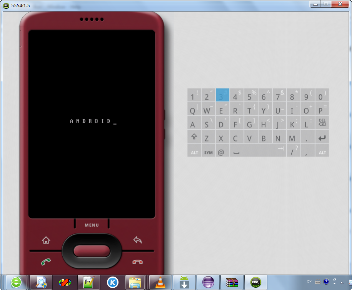Viewport: 352px width, 290px height.
Task: Click the L key
Action: pos(308,123)
